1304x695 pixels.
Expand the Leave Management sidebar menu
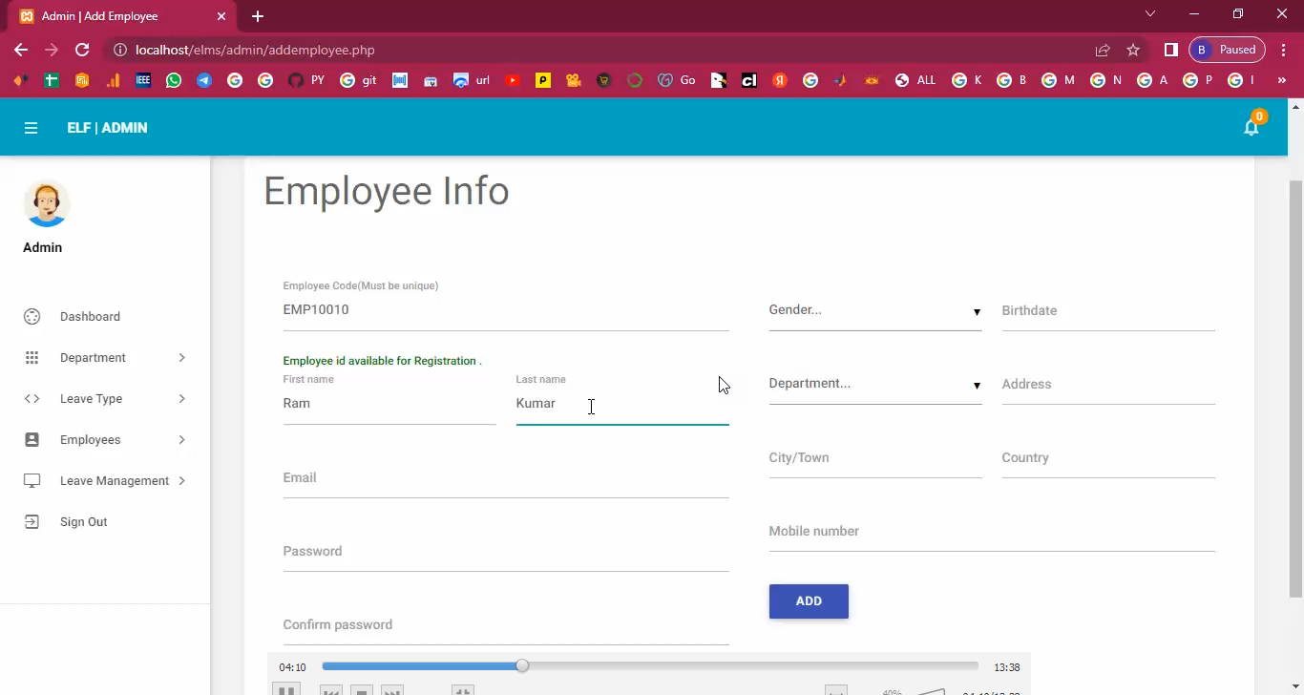coord(104,481)
